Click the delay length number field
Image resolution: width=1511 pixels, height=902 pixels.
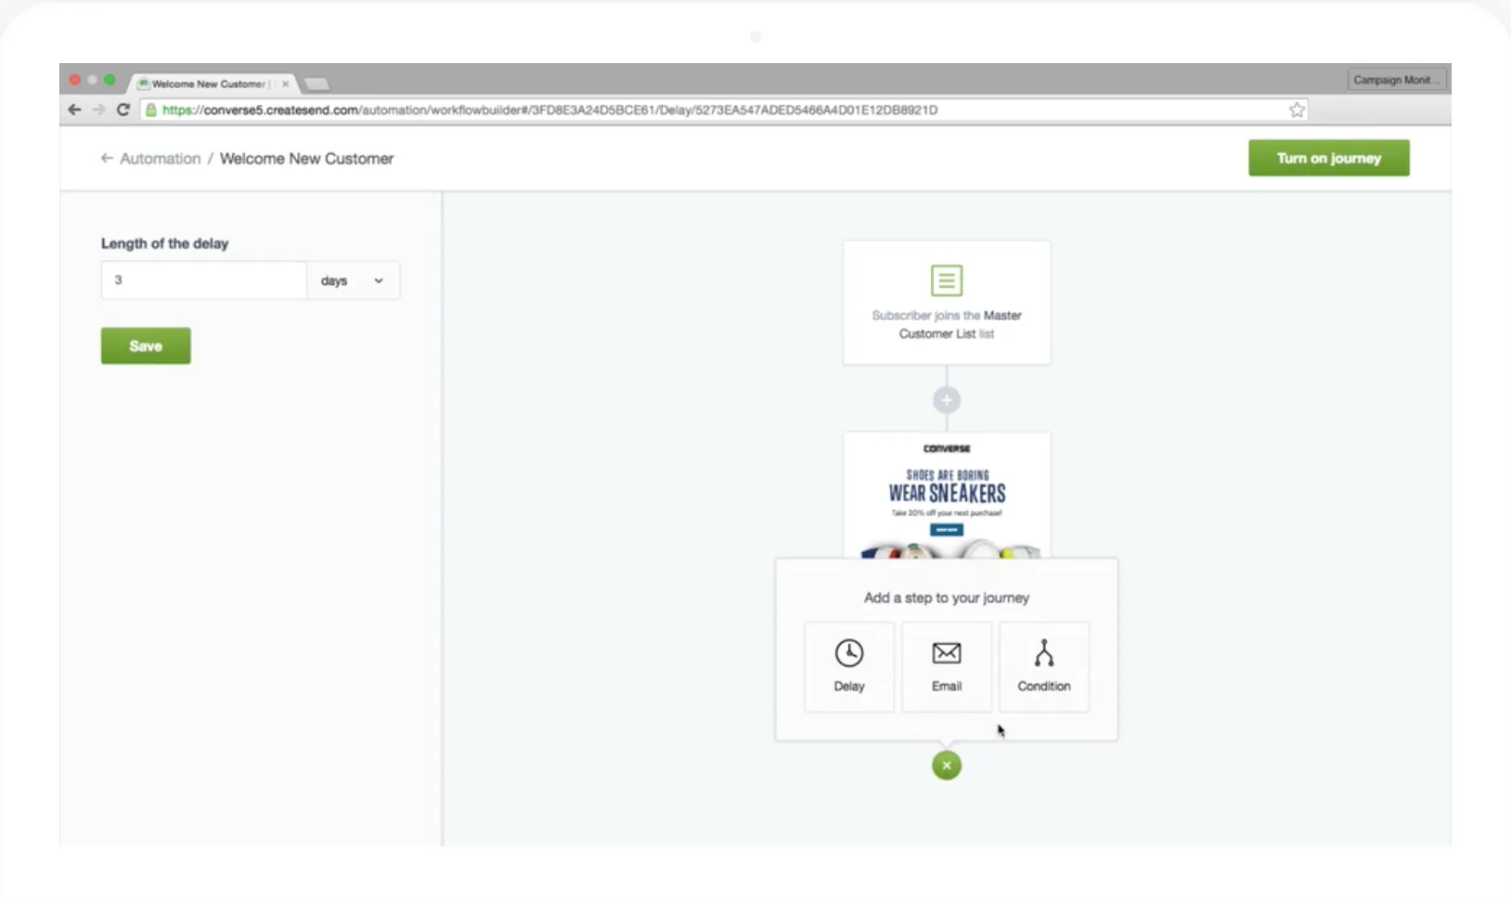pos(204,280)
